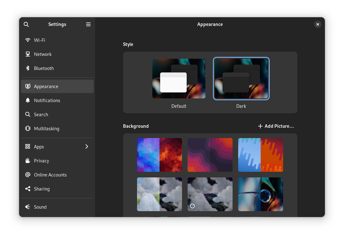The height and width of the screenshot is (238, 344).
Task: Click the Notifications bell icon
Action: click(x=28, y=101)
